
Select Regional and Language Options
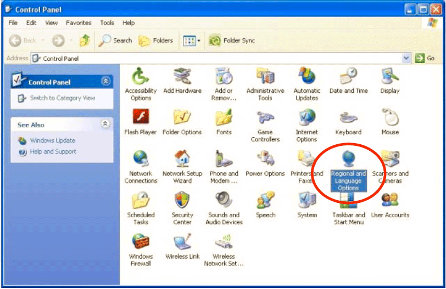[348, 172]
